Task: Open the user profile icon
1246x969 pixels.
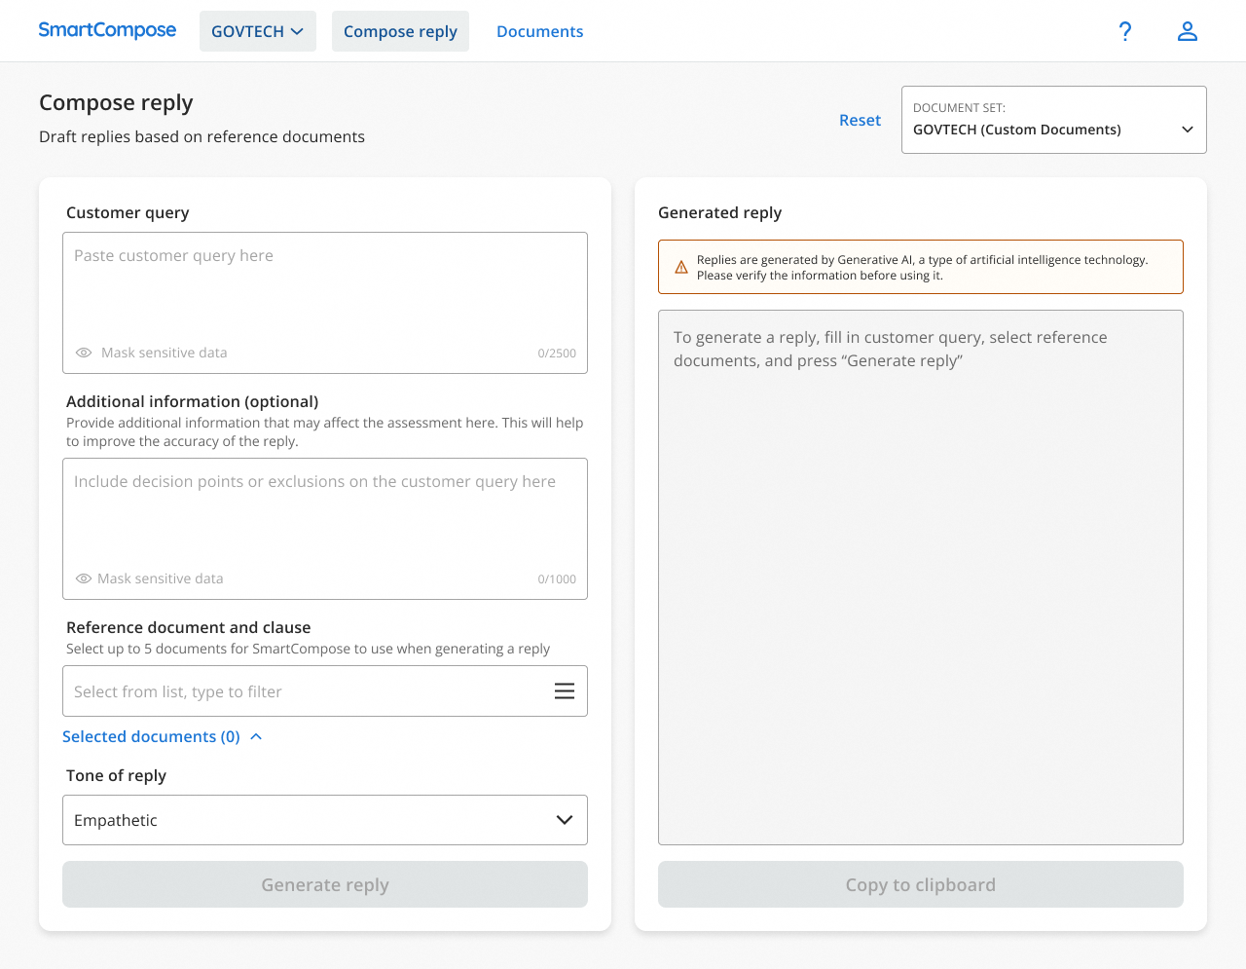Action: coord(1188,31)
